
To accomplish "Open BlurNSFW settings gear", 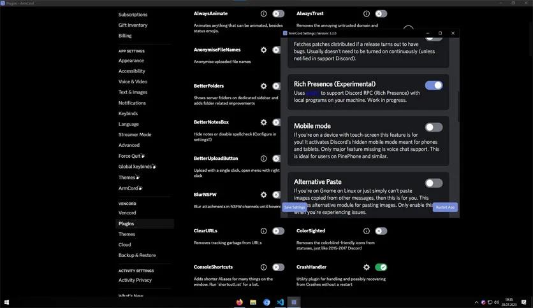I will (263, 195).
